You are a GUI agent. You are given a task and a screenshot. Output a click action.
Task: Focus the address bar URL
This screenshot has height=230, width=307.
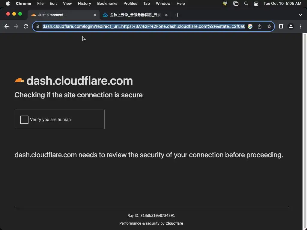tap(144, 26)
